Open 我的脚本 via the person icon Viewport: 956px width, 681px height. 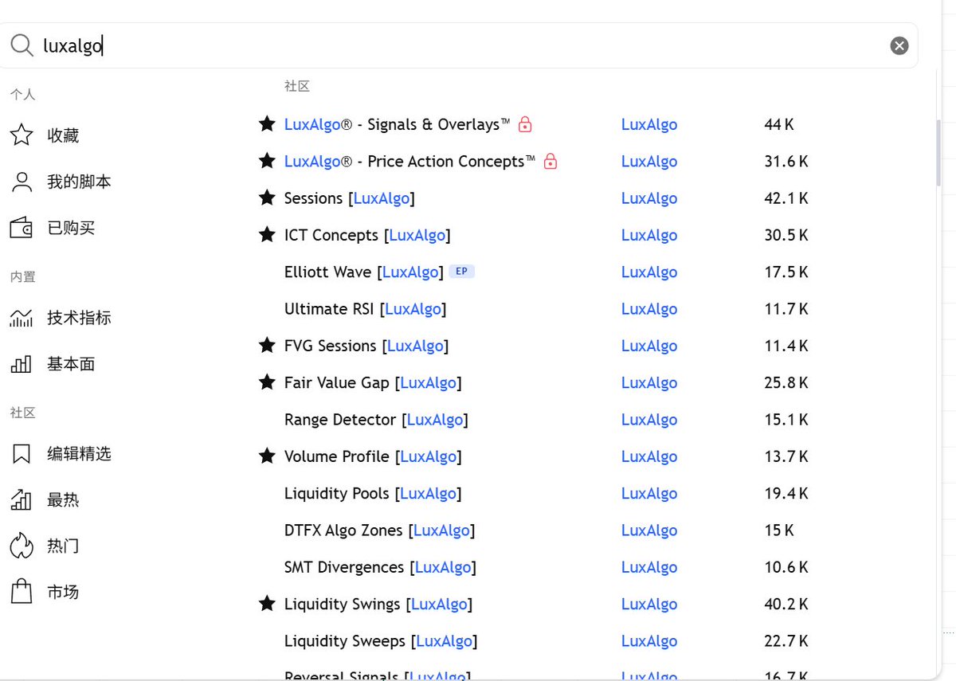click(x=22, y=182)
